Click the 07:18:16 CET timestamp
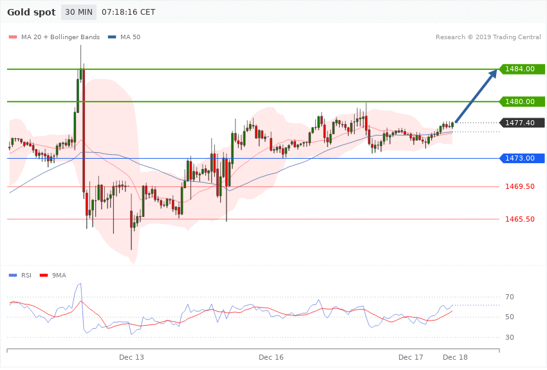The height and width of the screenshot is (370, 547). click(128, 12)
